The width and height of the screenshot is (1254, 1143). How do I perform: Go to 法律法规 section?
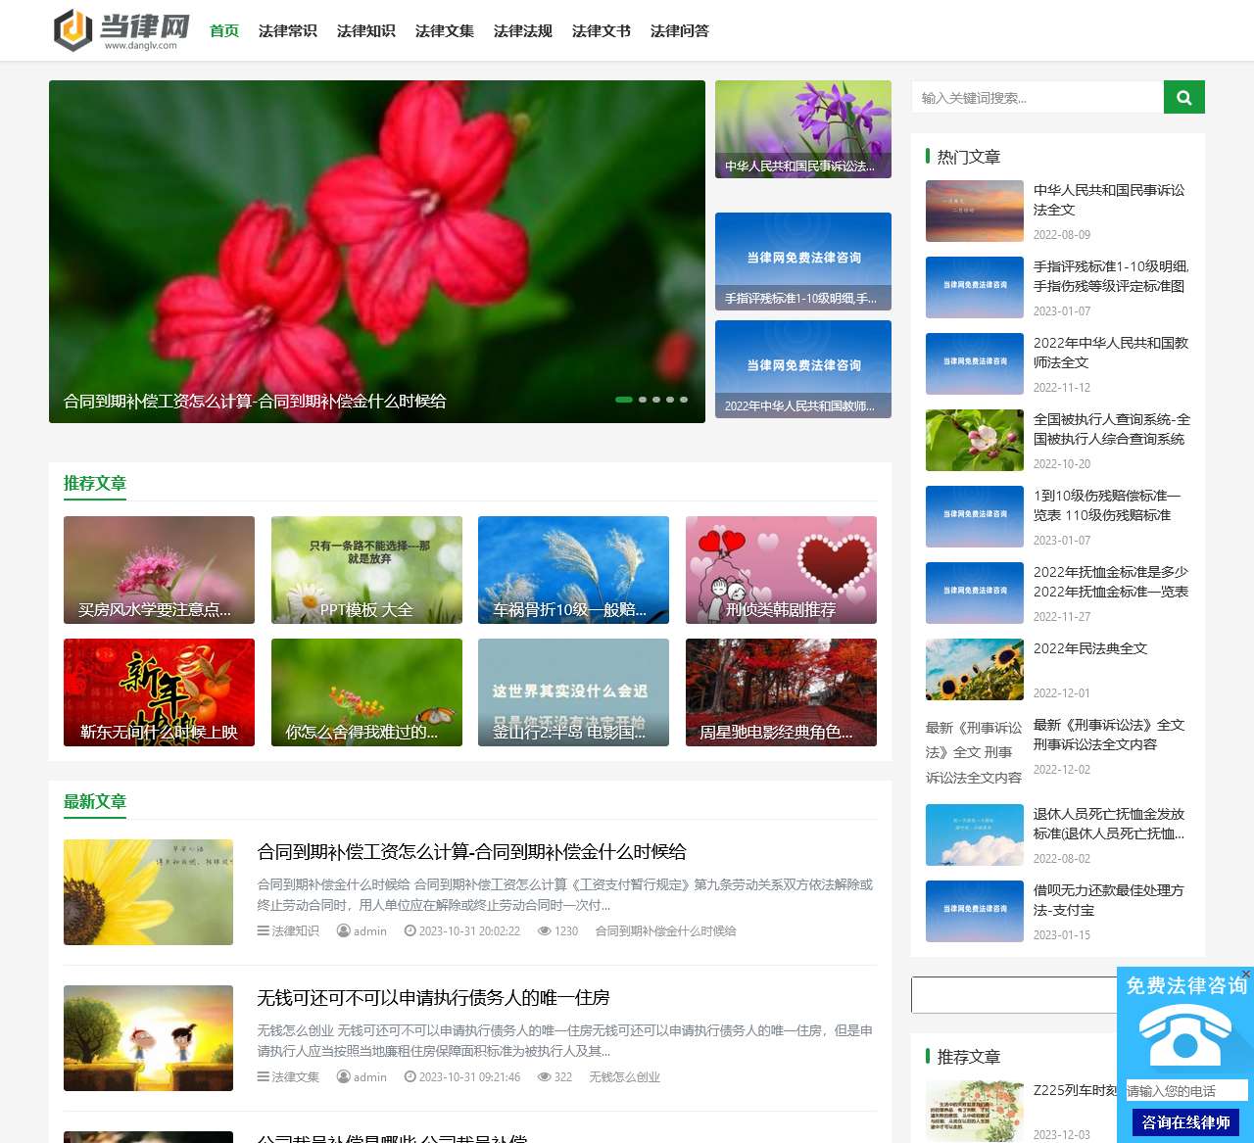pos(523,30)
